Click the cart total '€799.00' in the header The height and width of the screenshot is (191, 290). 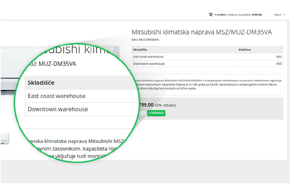click(257, 15)
